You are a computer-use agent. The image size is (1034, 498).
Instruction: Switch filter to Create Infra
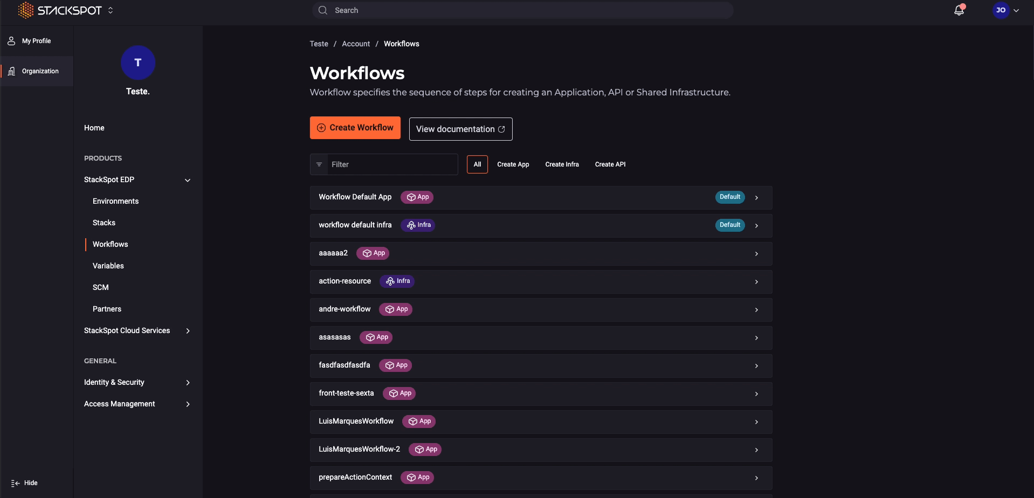click(562, 164)
